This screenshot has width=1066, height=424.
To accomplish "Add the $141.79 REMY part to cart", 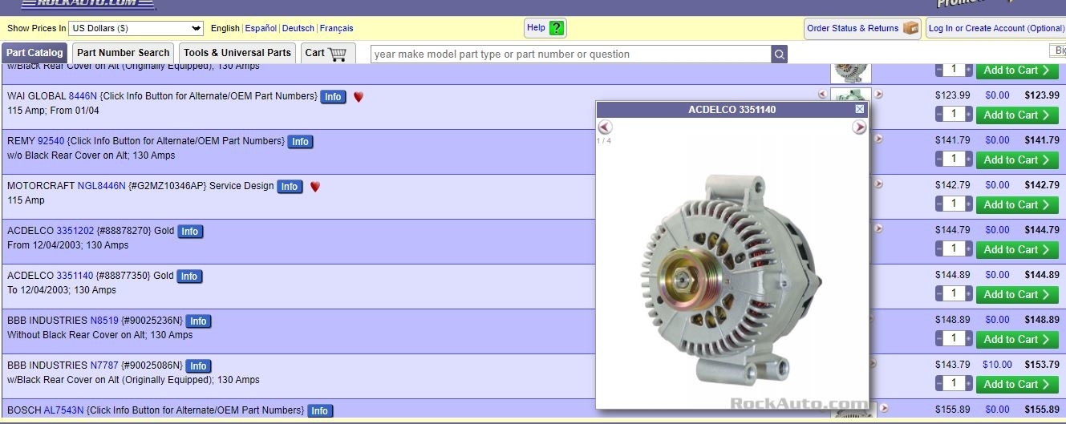I will tap(1017, 160).
